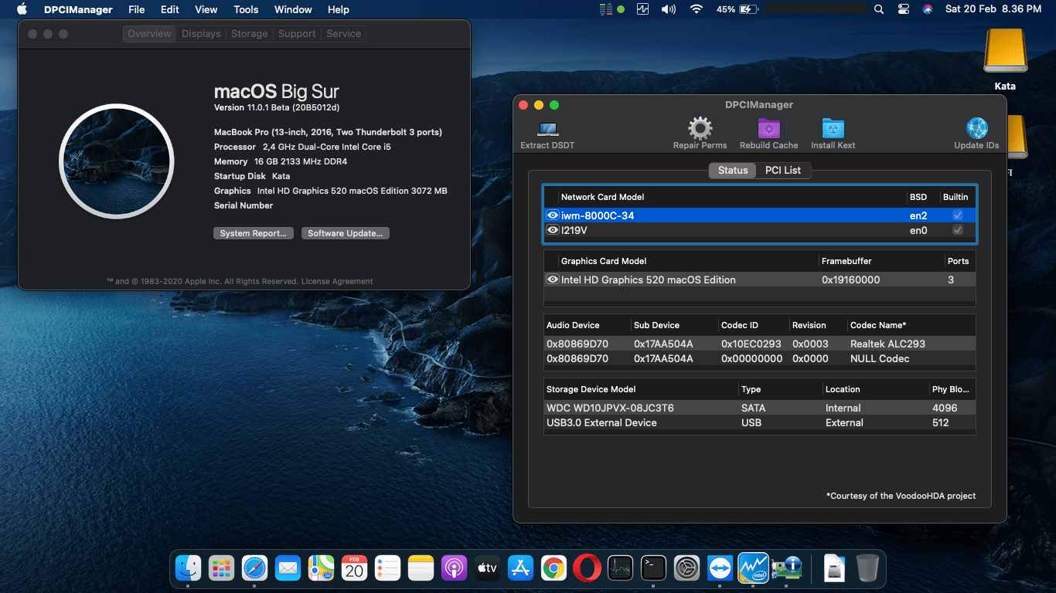This screenshot has height=593, width=1056.
Task: Click eye icon beside Intel HD Graphics
Action: [553, 280]
